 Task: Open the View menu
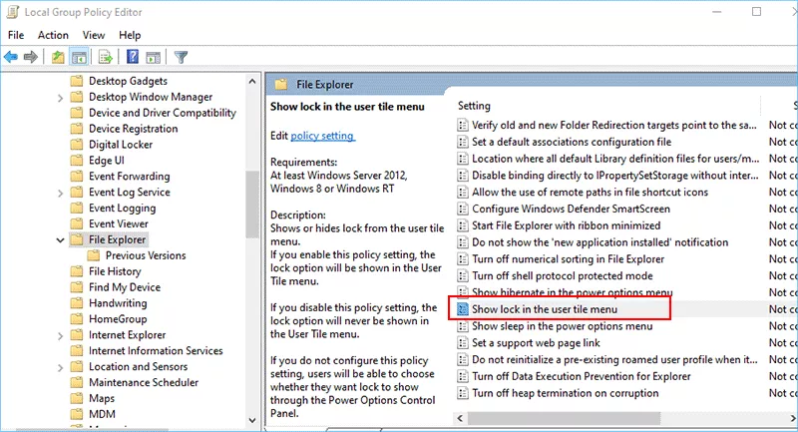pyautogui.click(x=94, y=35)
